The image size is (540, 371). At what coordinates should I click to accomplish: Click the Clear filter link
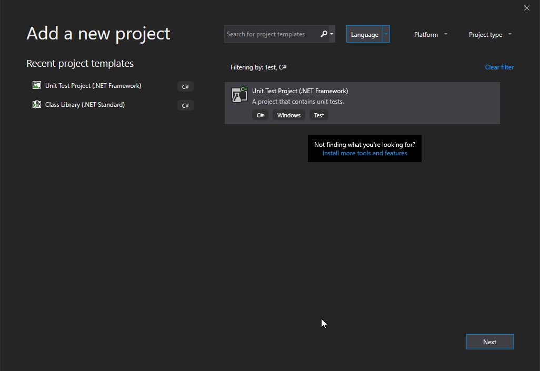click(x=499, y=67)
